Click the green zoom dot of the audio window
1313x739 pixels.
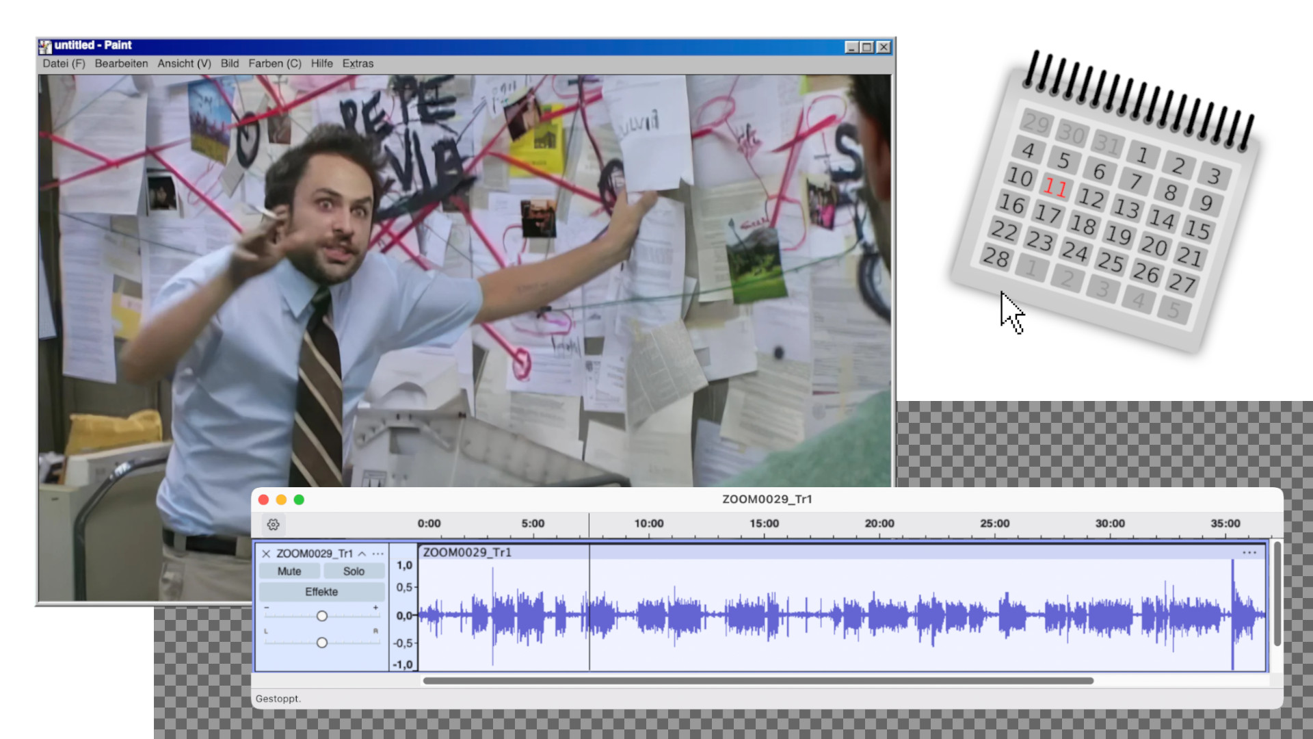click(299, 500)
